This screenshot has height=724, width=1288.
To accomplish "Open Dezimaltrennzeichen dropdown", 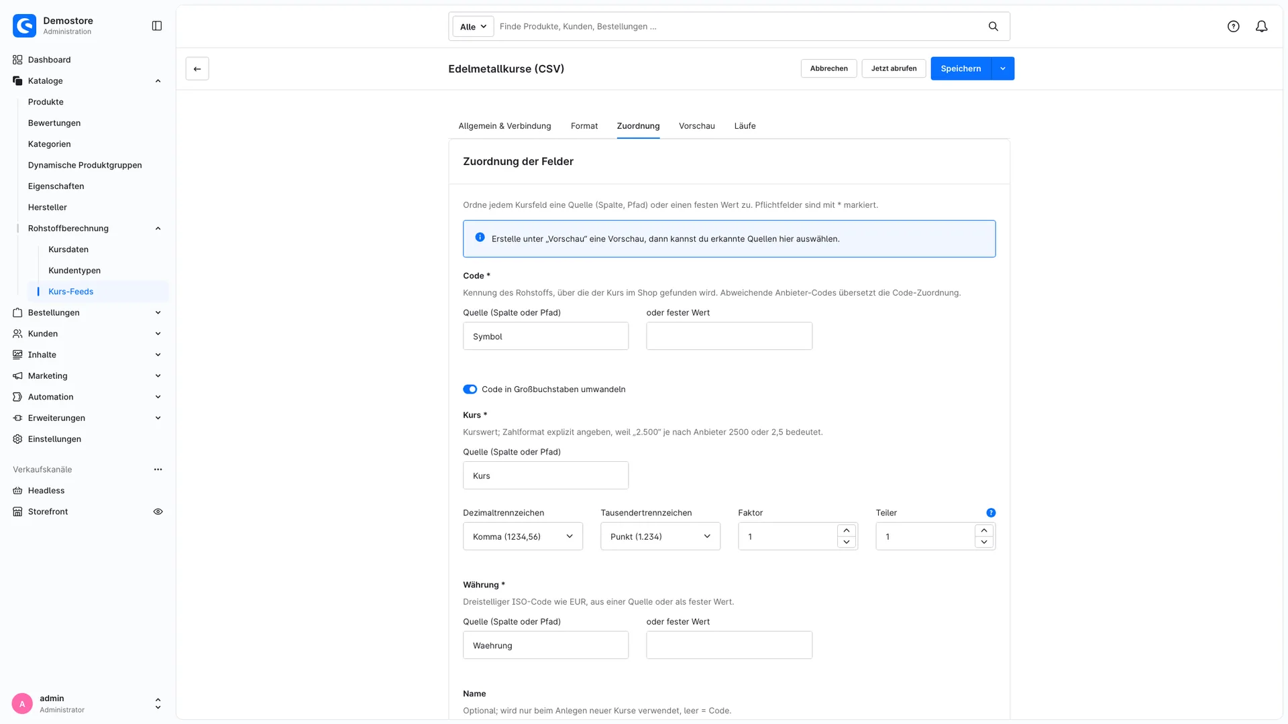I will click(x=523, y=536).
